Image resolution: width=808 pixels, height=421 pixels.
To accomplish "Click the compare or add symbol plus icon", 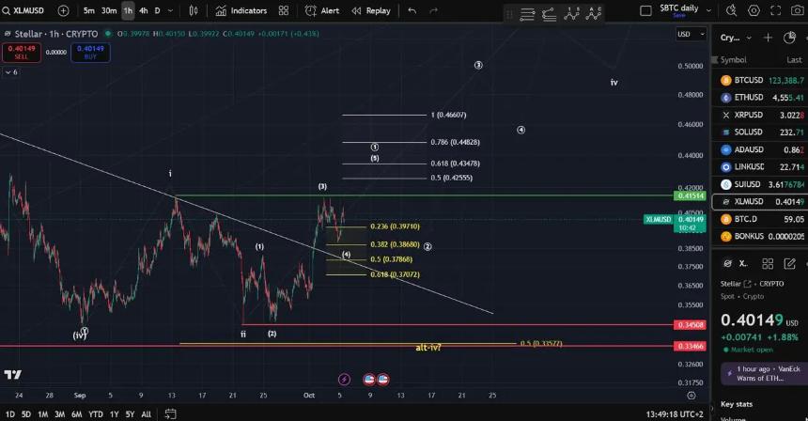I will [x=63, y=10].
